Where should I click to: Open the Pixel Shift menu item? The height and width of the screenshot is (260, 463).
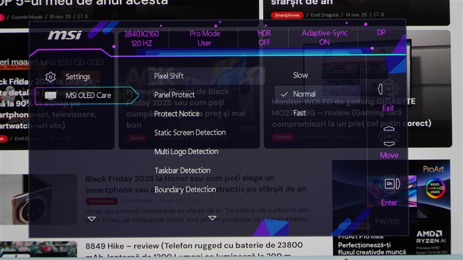click(x=169, y=76)
